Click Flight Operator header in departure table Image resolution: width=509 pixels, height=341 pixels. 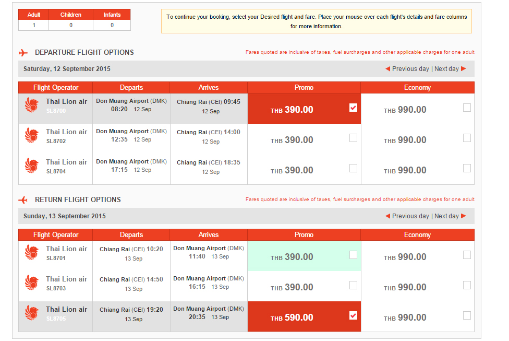point(55,87)
